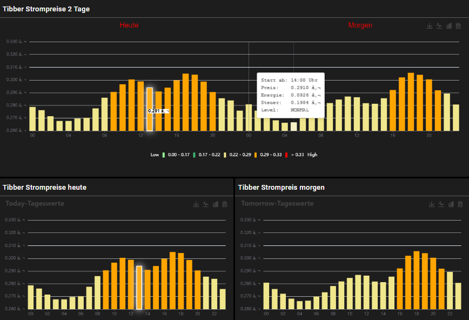Click the Tibber Strompreis morgen panel title
The height and width of the screenshot is (320, 469).
click(x=281, y=188)
